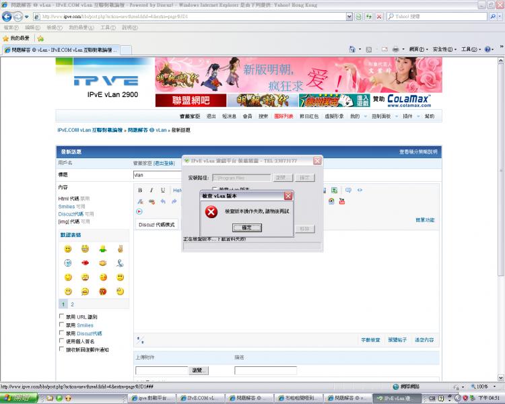Tick the disable Smilies checkbox
This screenshot has width=505, height=404.
tap(61, 325)
